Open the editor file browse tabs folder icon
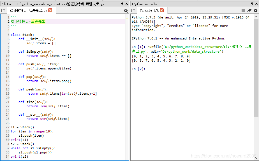 click(3, 11)
